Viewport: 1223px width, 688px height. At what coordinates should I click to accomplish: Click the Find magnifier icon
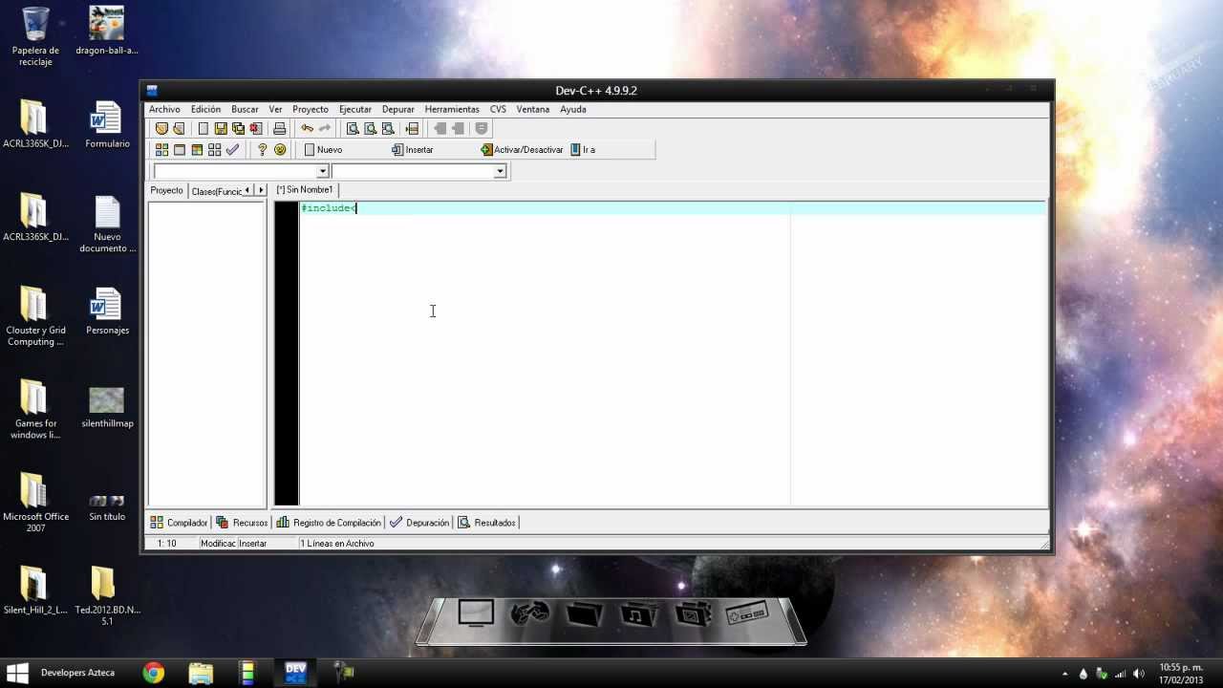[x=353, y=128]
